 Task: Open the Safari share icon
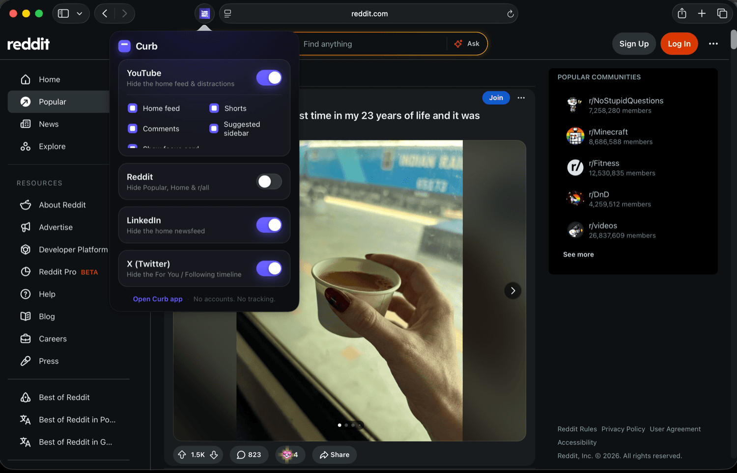[682, 13]
